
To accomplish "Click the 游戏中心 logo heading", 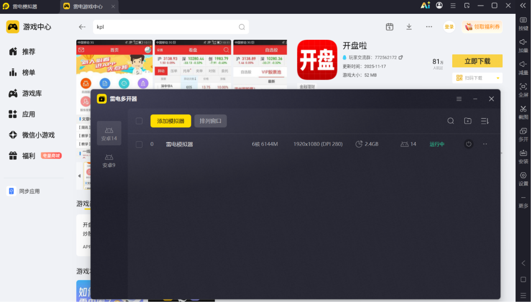I will pos(28,27).
